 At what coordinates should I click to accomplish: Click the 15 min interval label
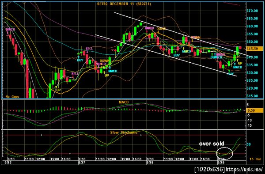click(x=255, y=159)
